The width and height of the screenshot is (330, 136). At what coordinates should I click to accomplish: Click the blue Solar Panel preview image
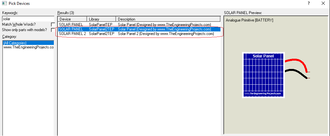point(263,75)
